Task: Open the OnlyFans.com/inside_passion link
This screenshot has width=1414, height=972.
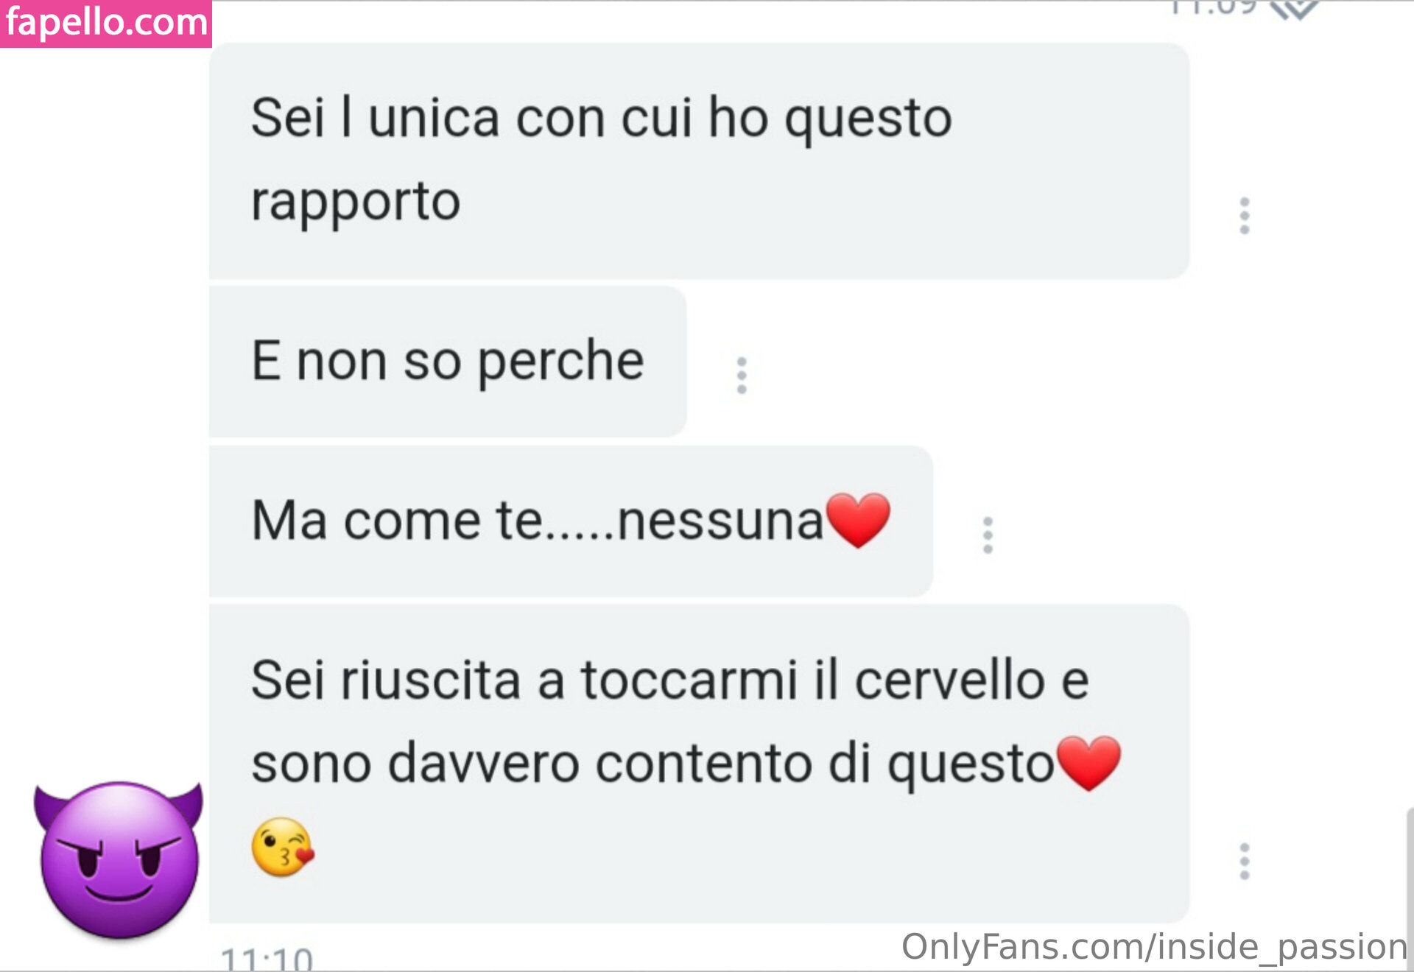Action: click(x=1154, y=946)
